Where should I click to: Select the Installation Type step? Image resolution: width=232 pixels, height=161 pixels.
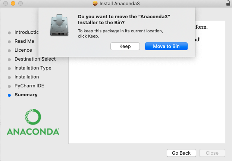click(x=33, y=68)
